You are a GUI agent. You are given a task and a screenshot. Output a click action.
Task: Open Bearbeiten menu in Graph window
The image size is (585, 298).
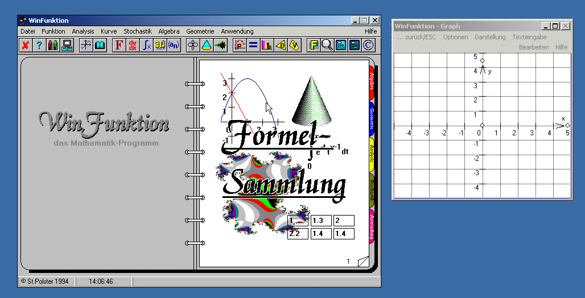[x=534, y=47]
